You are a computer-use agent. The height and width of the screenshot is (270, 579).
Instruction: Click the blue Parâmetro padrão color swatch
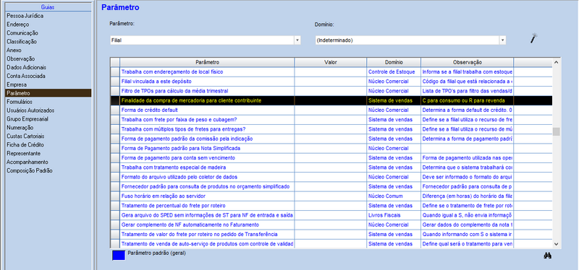tap(119, 256)
